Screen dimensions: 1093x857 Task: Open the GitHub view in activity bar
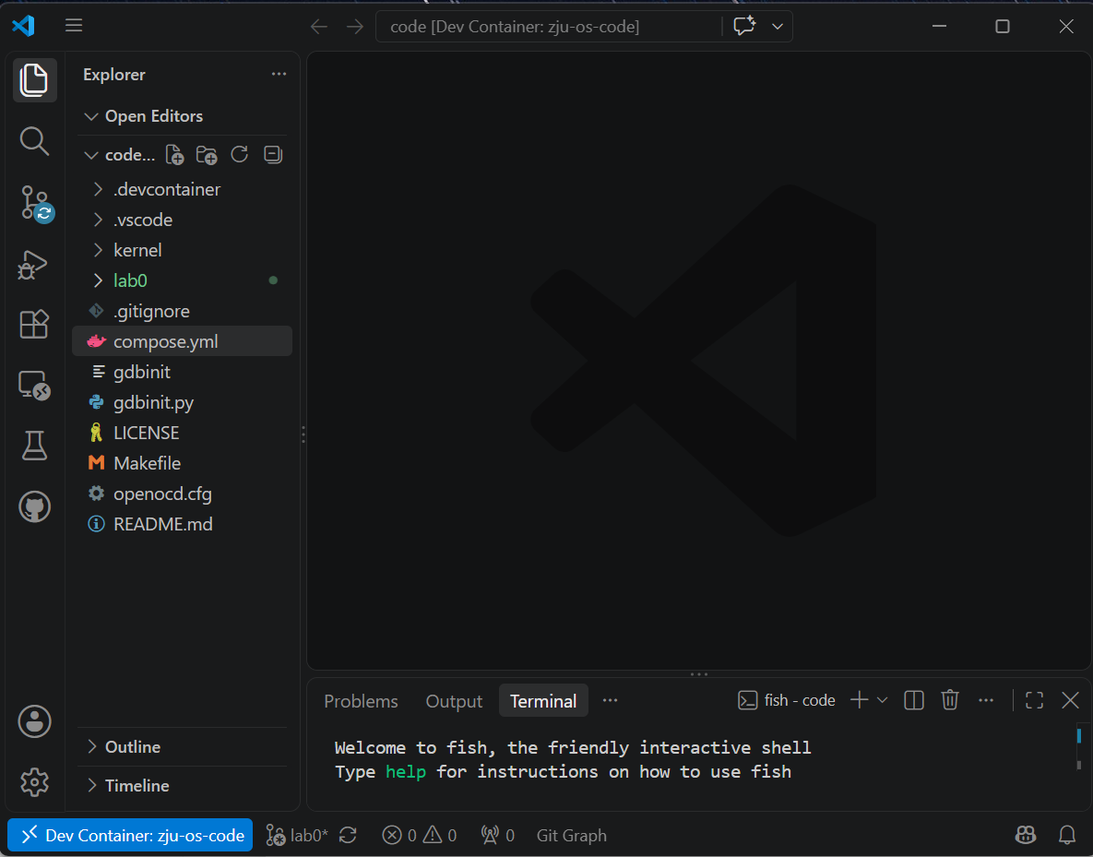34,507
